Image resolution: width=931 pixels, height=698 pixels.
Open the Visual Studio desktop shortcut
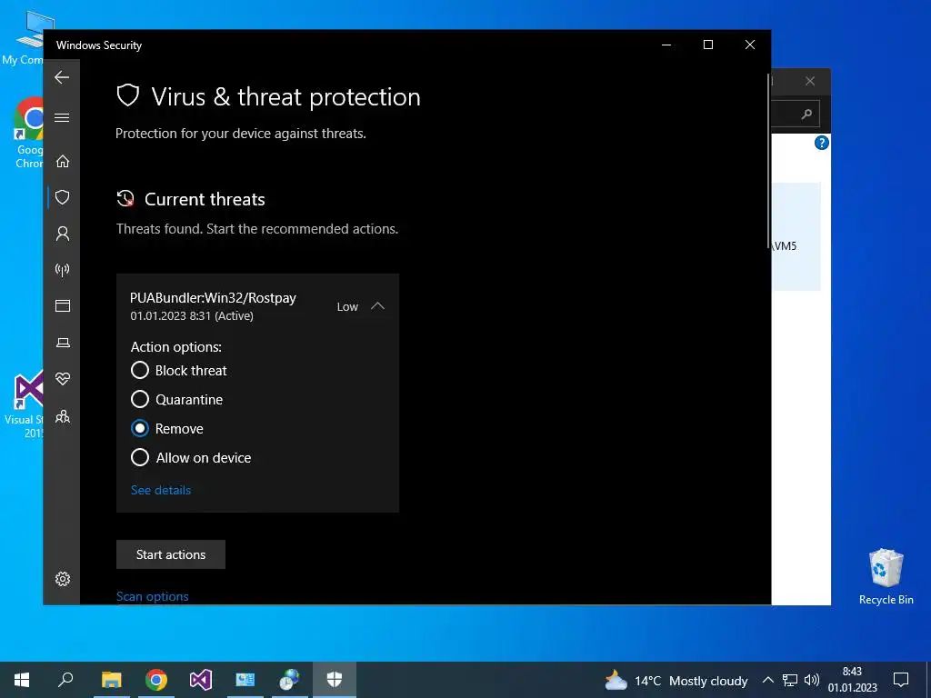tap(25, 404)
